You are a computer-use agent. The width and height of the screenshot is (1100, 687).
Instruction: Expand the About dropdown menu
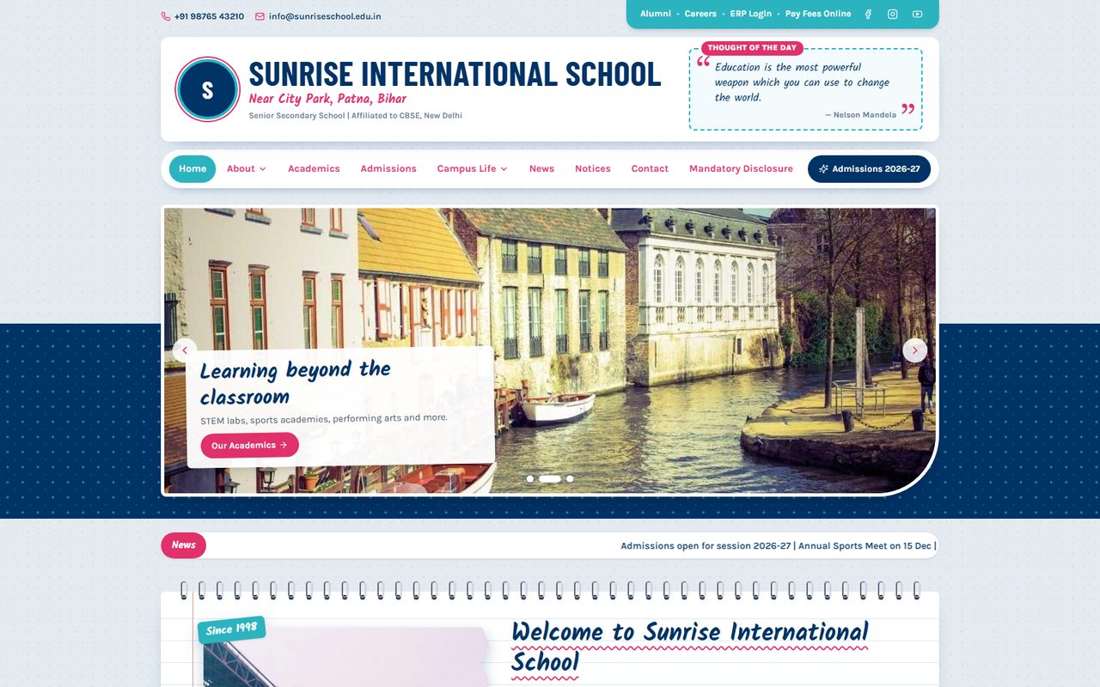pyautogui.click(x=247, y=169)
